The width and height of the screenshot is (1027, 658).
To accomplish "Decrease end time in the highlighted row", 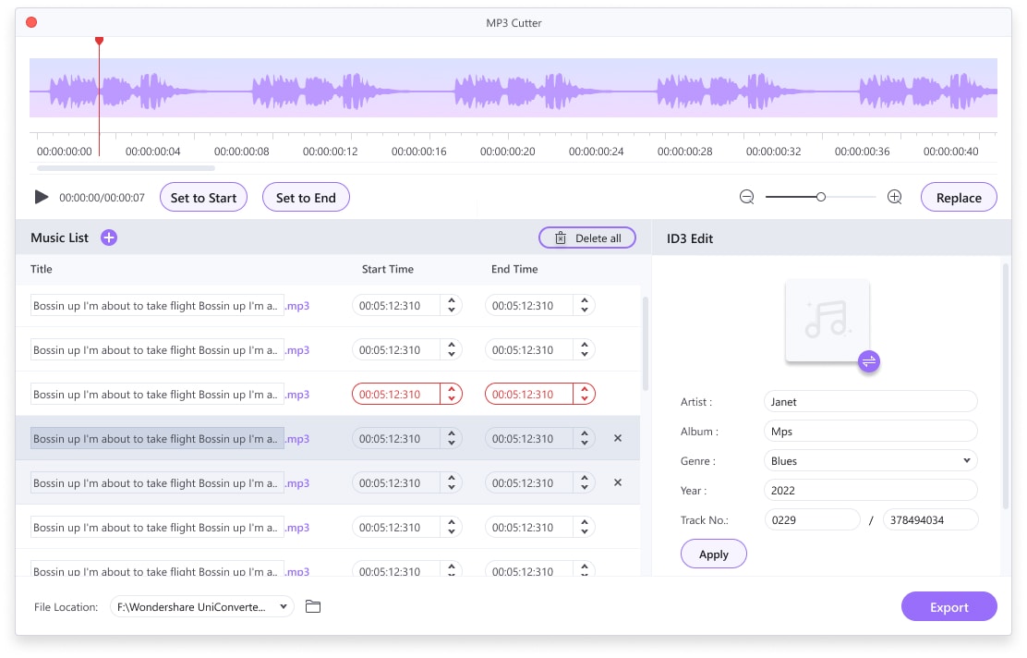I will [x=585, y=444].
